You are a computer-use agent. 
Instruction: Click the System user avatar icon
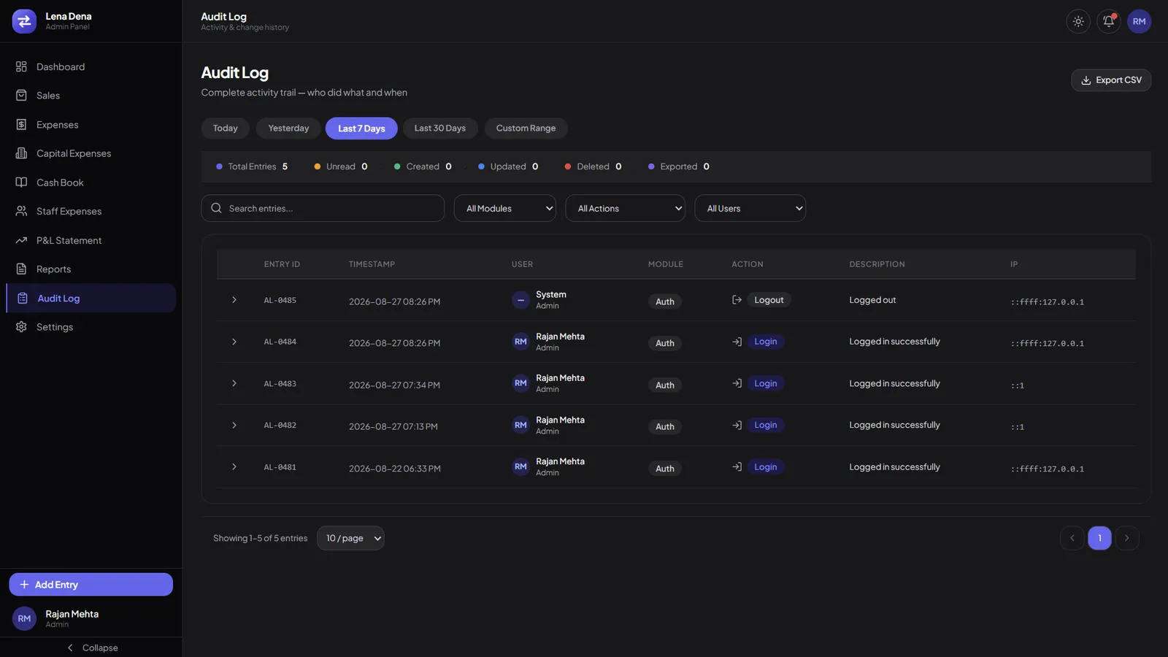[x=520, y=300]
